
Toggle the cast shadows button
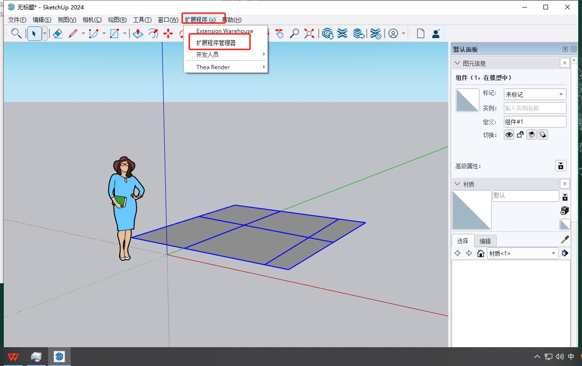coord(543,135)
